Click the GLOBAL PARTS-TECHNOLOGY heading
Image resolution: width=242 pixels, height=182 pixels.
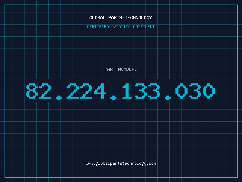coord(121,18)
